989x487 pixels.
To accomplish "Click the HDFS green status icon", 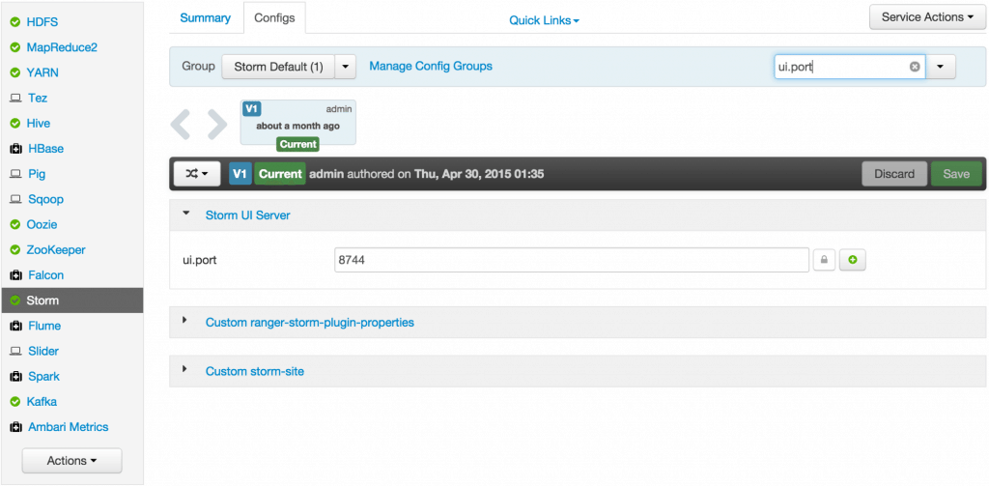I will click(15, 21).
